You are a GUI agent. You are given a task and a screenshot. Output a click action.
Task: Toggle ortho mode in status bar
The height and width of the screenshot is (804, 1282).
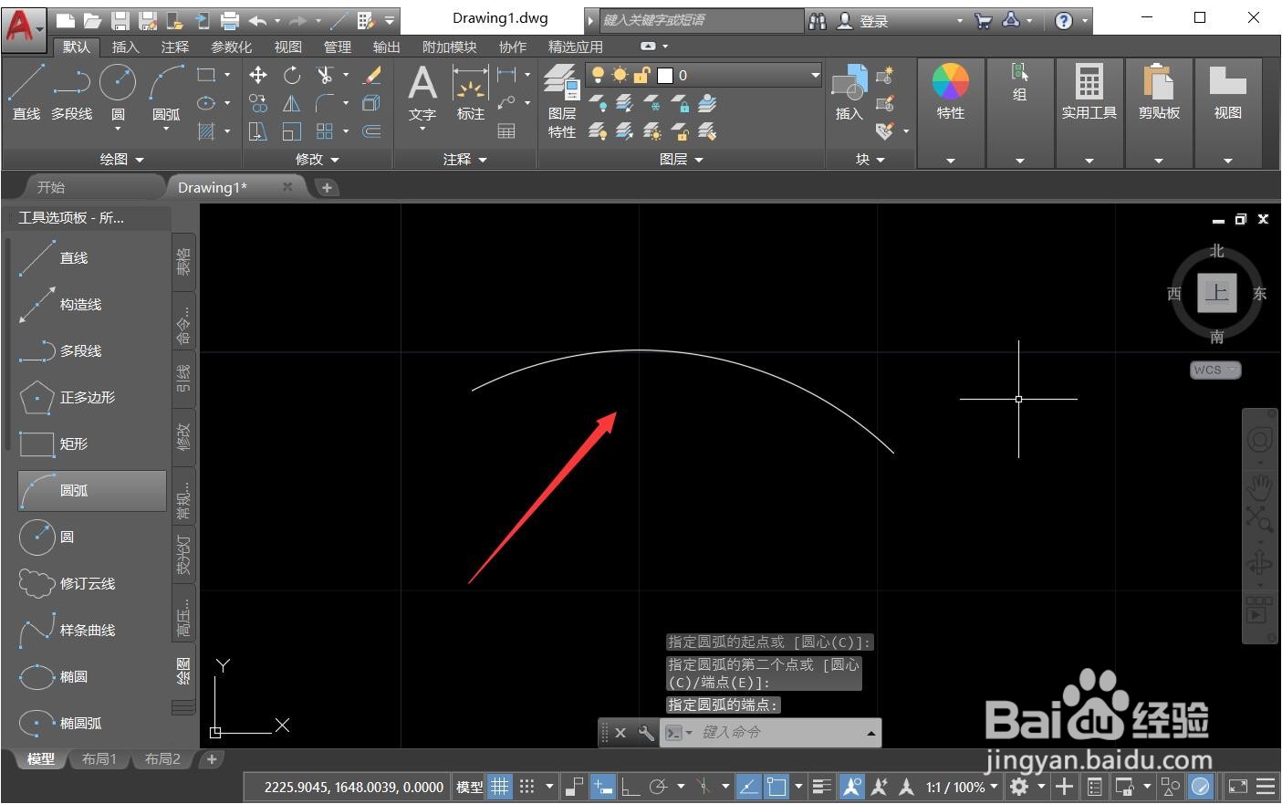[x=631, y=786]
